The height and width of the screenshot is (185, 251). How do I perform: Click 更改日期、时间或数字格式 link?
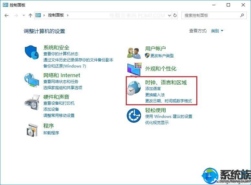(x=169, y=101)
